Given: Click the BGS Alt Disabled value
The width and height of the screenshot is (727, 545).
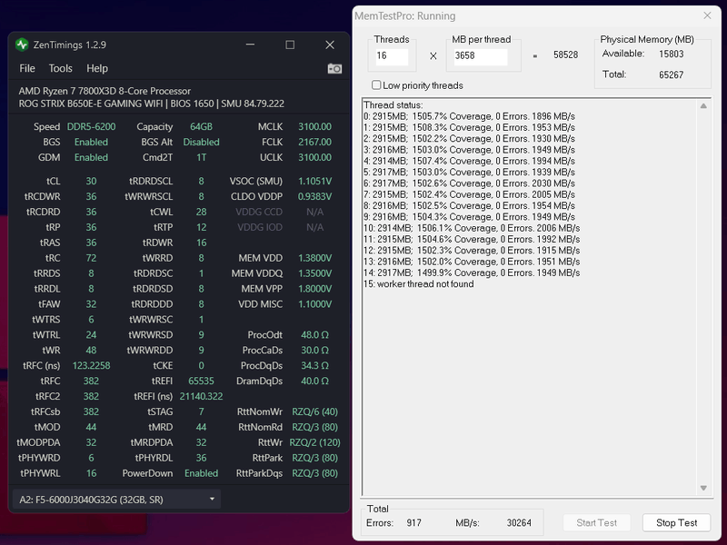Looking at the screenshot, I should [201, 142].
